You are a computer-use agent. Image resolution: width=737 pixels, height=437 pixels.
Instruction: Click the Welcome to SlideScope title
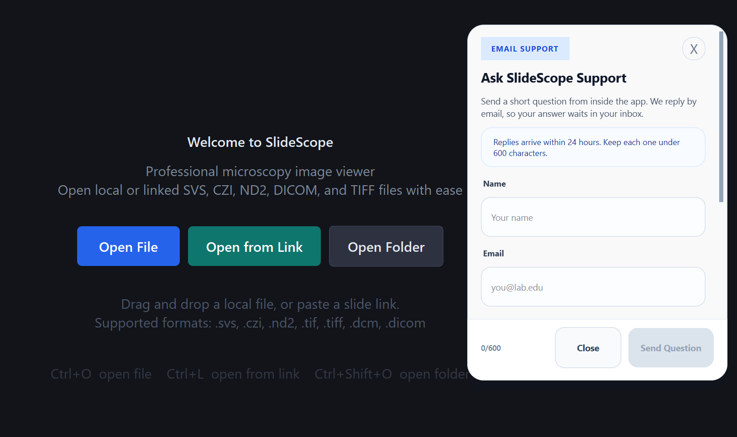tap(260, 142)
